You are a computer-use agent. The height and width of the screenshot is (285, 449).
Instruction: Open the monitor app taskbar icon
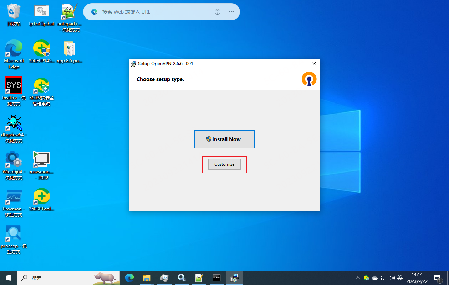pos(164,278)
